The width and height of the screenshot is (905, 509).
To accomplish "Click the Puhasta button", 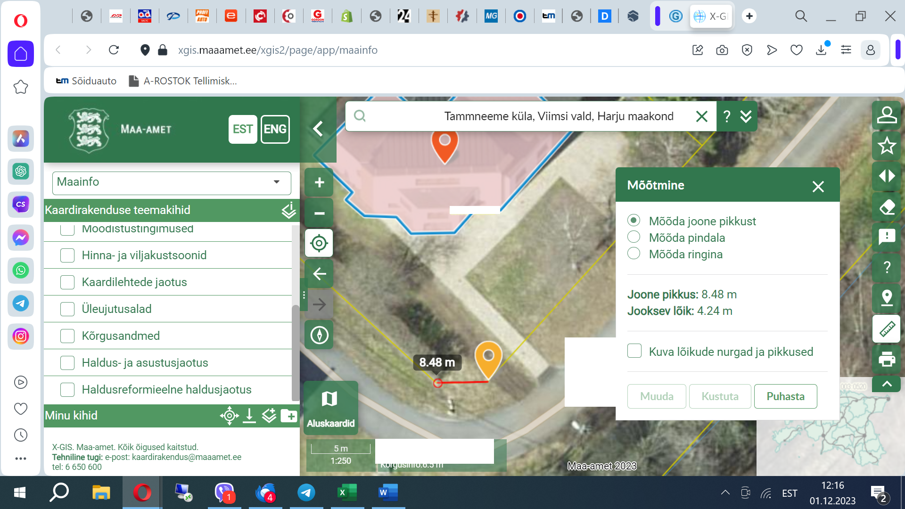I will pyautogui.click(x=785, y=396).
